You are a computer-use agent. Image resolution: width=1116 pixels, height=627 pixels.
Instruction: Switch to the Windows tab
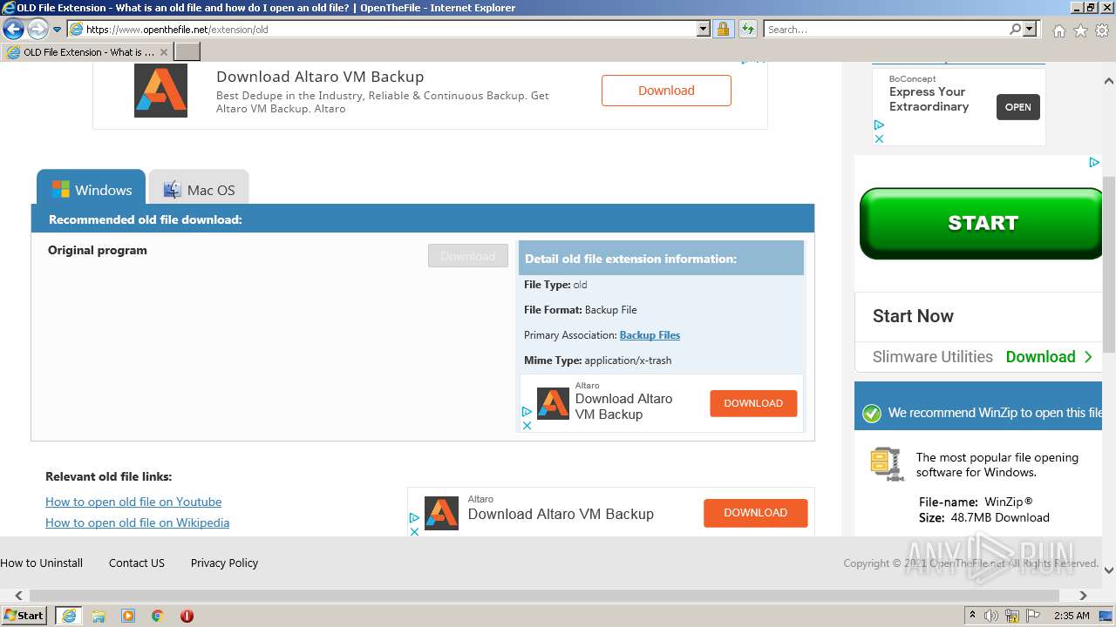click(91, 189)
